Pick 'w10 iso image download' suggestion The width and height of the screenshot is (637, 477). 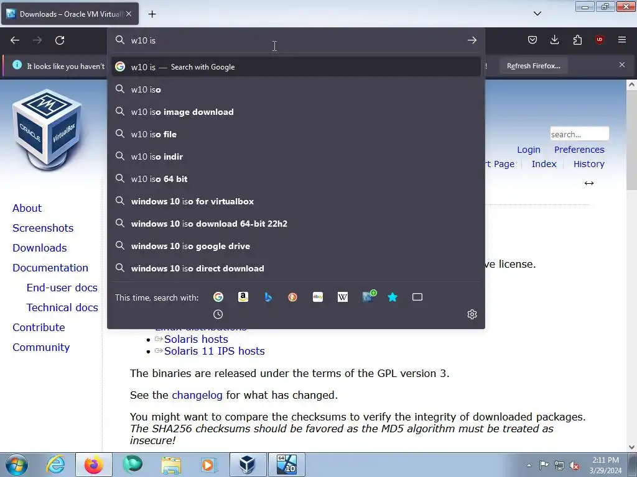pos(295,112)
